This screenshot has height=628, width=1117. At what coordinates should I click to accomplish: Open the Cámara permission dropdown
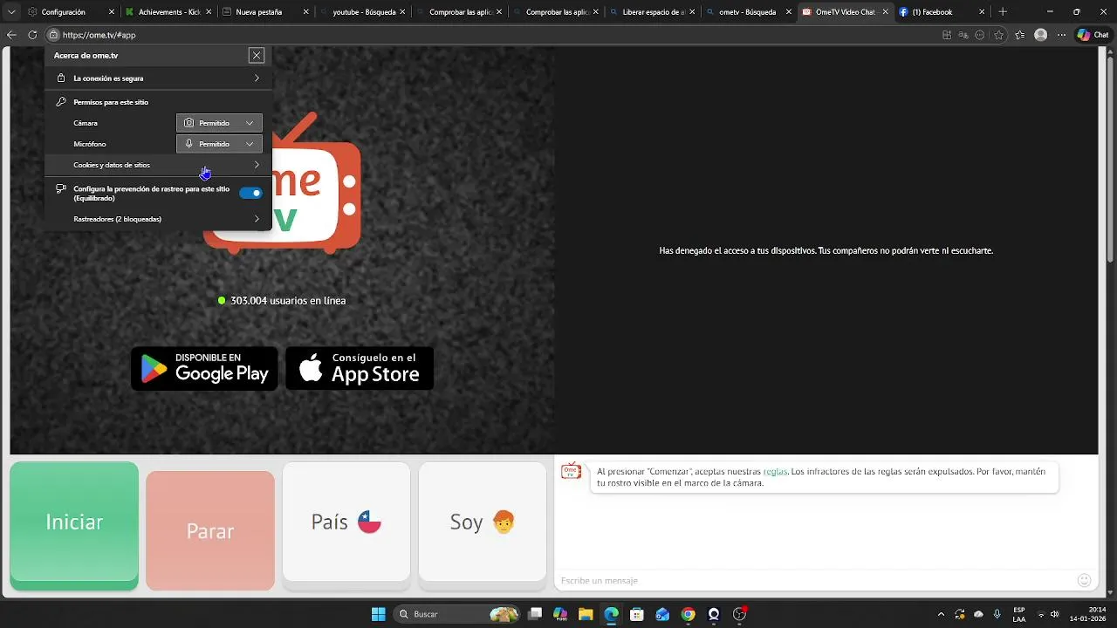point(219,123)
